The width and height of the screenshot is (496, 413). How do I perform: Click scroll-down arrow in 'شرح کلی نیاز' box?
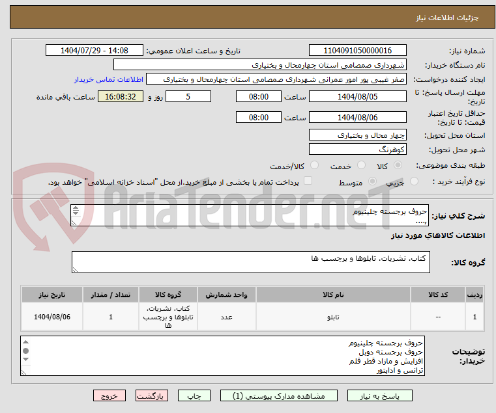[x=76, y=213]
